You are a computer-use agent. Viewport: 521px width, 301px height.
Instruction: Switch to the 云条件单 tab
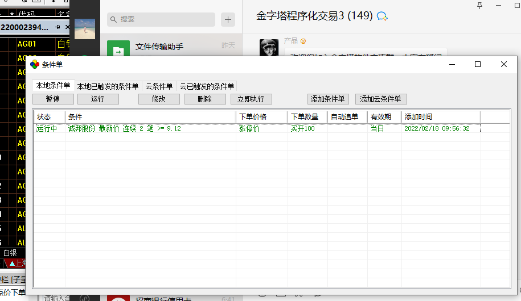coord(159,86)
